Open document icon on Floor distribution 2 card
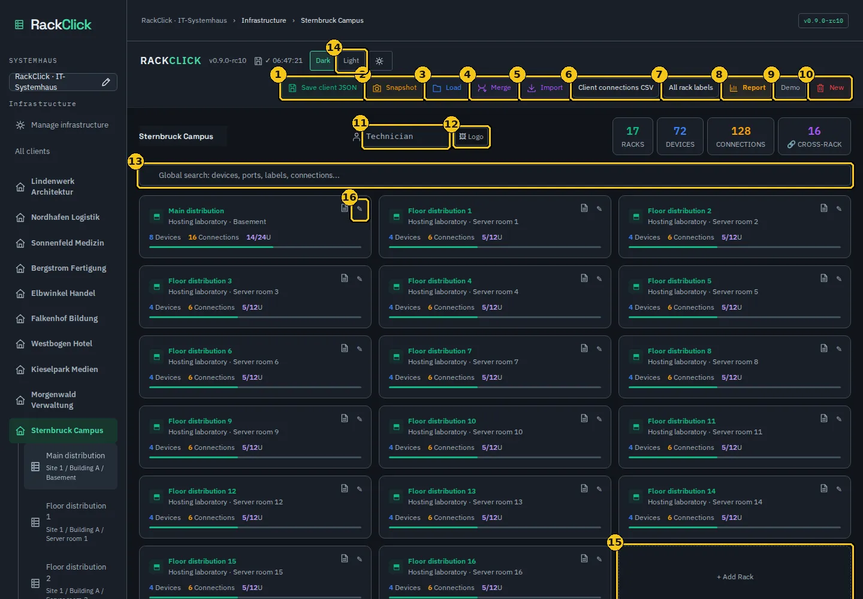The width and height of the screenshot is (863, 599). (824, 208)
